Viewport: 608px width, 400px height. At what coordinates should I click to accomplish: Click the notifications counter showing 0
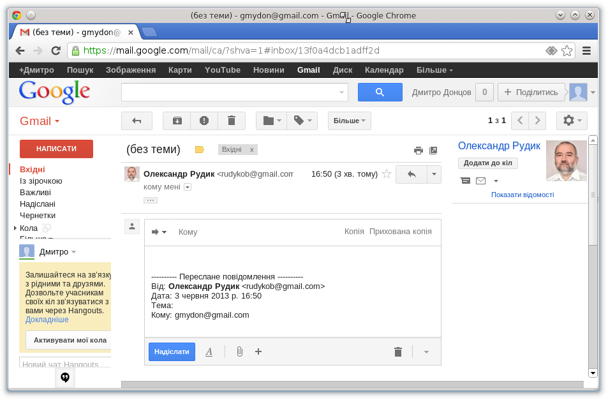coord(484,93)
